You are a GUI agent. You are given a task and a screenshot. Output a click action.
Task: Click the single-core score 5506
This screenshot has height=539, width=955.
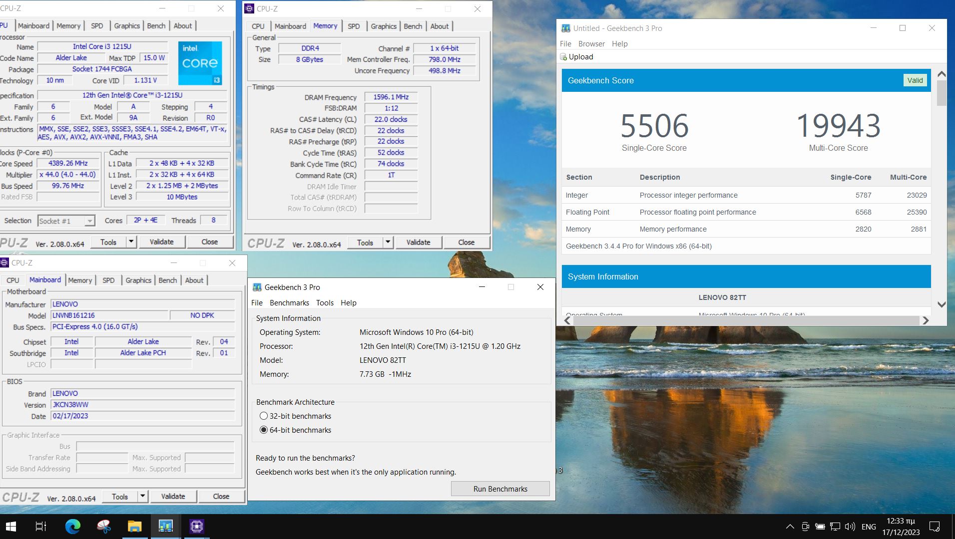tap(654, 126)
